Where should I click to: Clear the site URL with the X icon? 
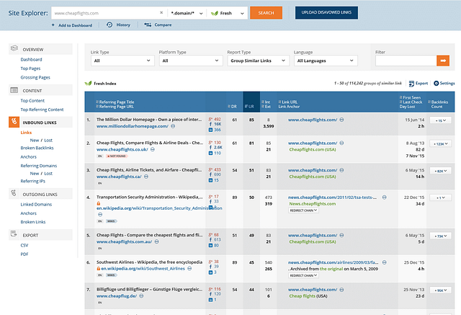(x=161, y=13)
